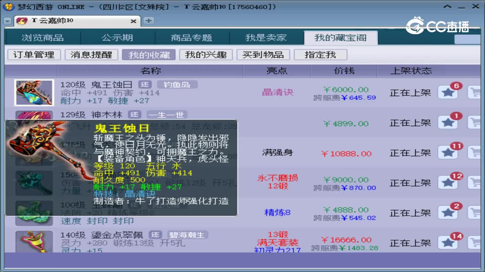Click the 一生一世 server tag
The height and width of the screenshot is (272, 485).
pos(167,114)
